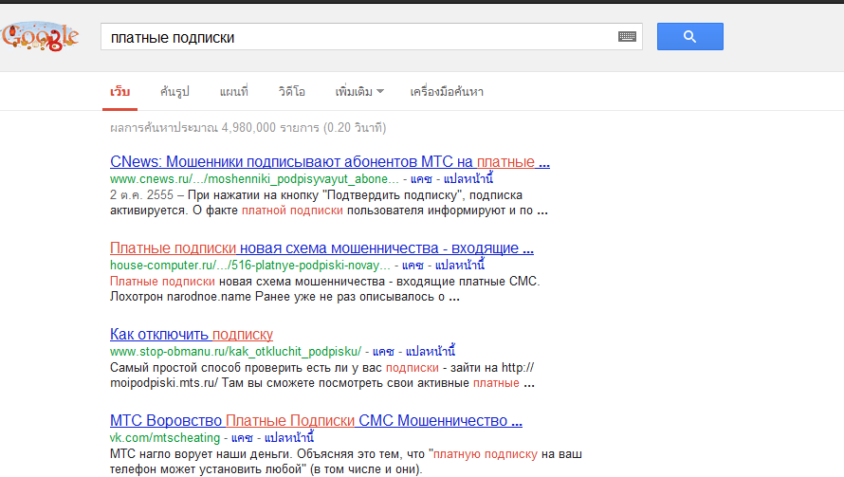Image resolution: width=844 pixels, height=477 pixels.
Task: Click the Google doodle logo
Action: tap(40, 37)
